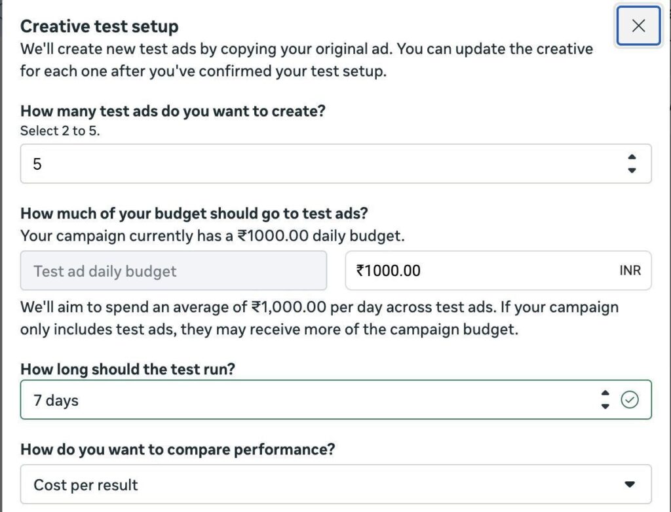Click the greyed Test ad daily budget box
Viewport: 671px width, 512px height.
pos(174,271)
